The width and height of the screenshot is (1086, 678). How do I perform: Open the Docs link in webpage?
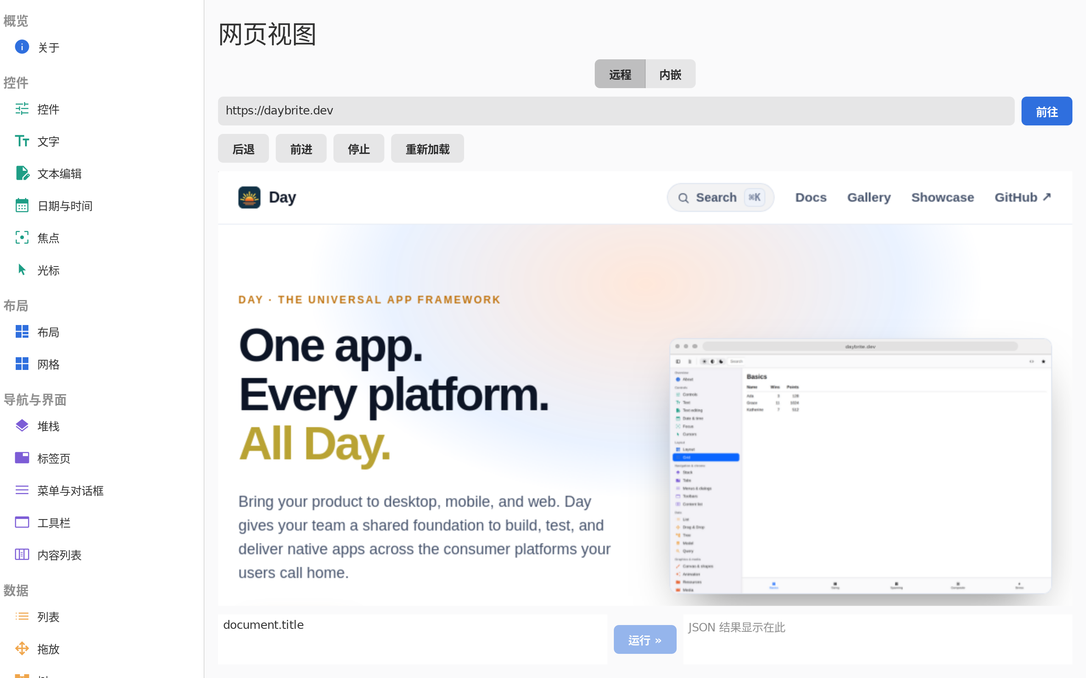[810, 197]
